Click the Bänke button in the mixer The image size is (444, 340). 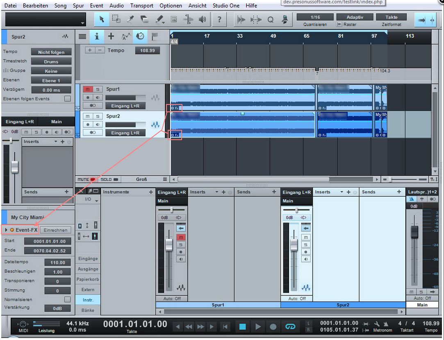pyautogui.click(x=88, y=310)
